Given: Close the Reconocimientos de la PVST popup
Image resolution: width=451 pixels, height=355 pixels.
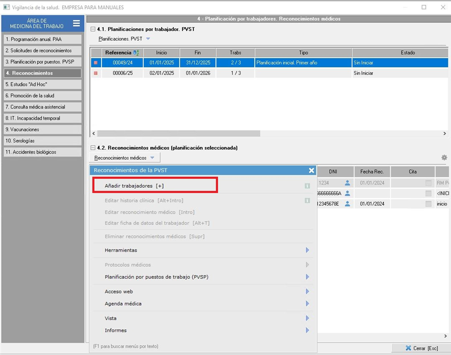Looking at the screenshot, I should click(x=312, y=171).
